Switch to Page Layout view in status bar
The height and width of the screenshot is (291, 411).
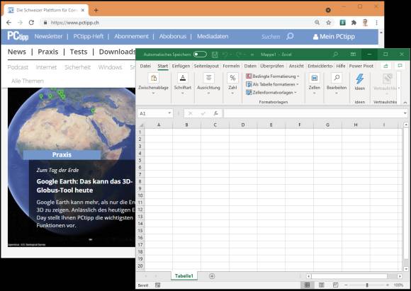321,285
